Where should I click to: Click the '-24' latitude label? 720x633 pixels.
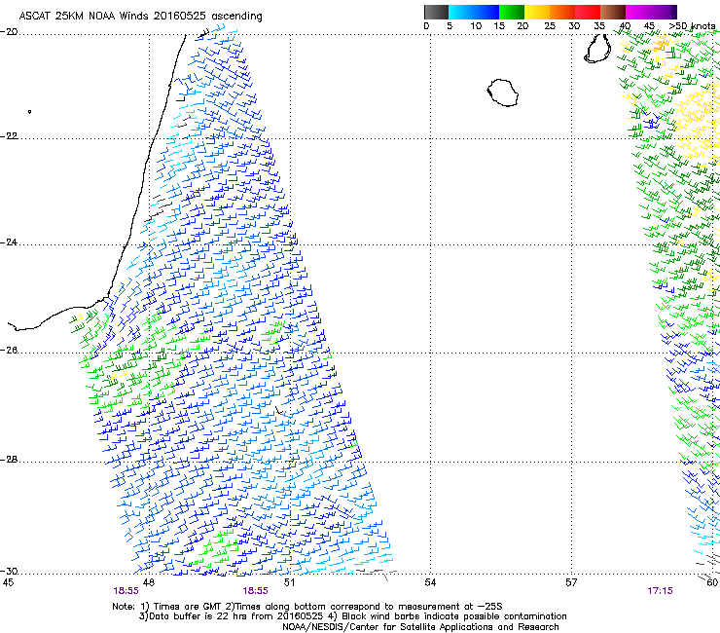[x=9, y=242]
